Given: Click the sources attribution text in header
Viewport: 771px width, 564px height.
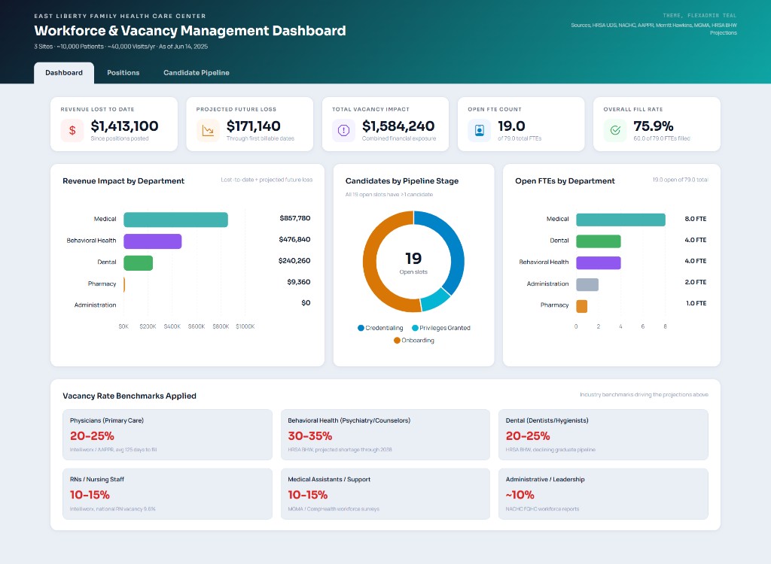Looking at the screenshot, I should coord(654,29).
